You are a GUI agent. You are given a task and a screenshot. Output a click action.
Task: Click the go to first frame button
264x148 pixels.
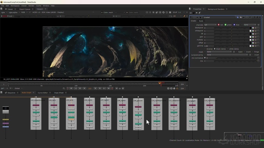[71, 88]
